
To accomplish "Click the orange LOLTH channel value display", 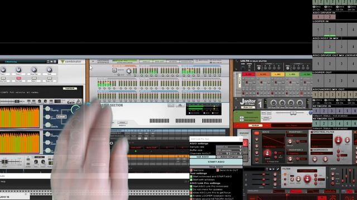I will [x=263, y=74].
